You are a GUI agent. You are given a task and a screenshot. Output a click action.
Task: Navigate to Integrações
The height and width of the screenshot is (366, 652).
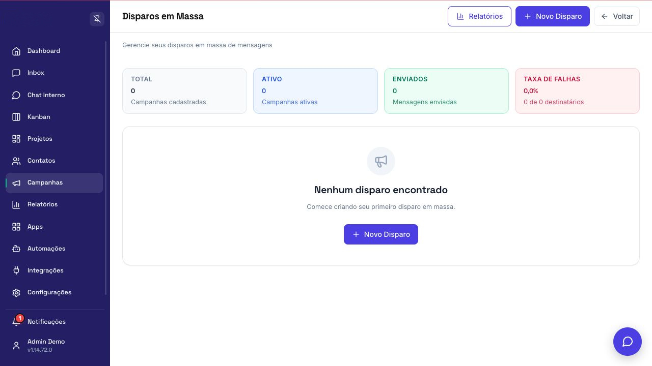(x=54, y=270)
